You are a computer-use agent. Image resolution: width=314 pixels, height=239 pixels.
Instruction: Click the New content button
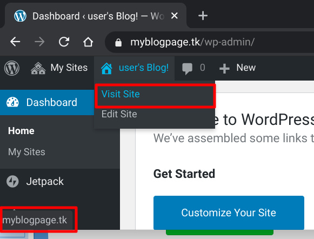[237, 68]
